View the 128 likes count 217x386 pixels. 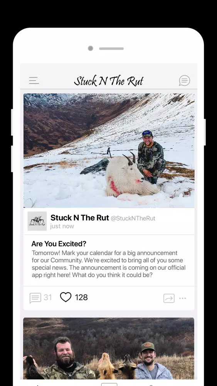(81, 297)
